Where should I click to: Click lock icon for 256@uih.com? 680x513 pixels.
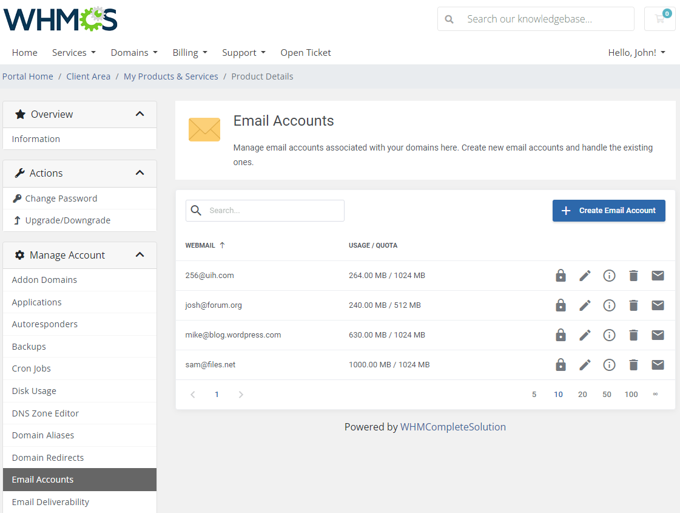point(560,276)
